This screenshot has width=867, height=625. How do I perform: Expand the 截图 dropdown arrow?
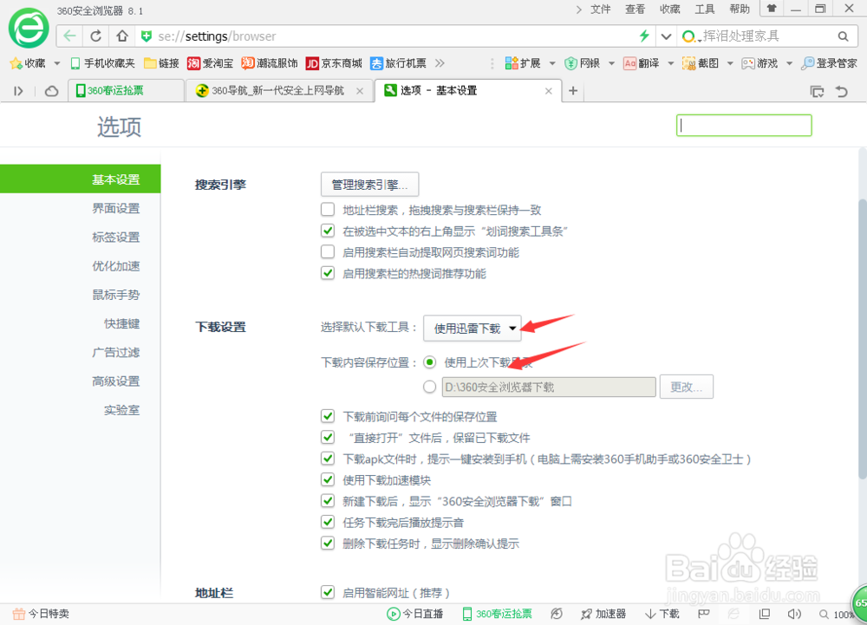tap(730, 63)
